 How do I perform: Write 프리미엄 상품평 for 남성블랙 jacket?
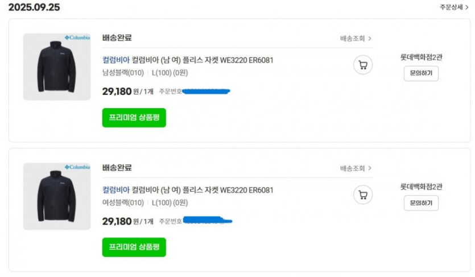click(x=134, y=117)
